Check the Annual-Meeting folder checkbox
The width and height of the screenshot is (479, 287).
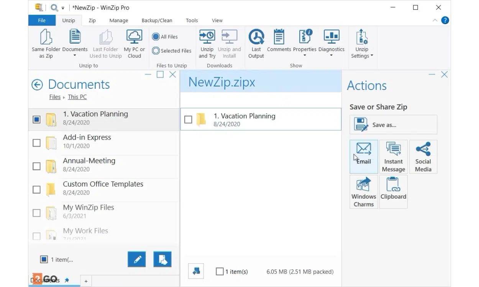coord(36,166)
